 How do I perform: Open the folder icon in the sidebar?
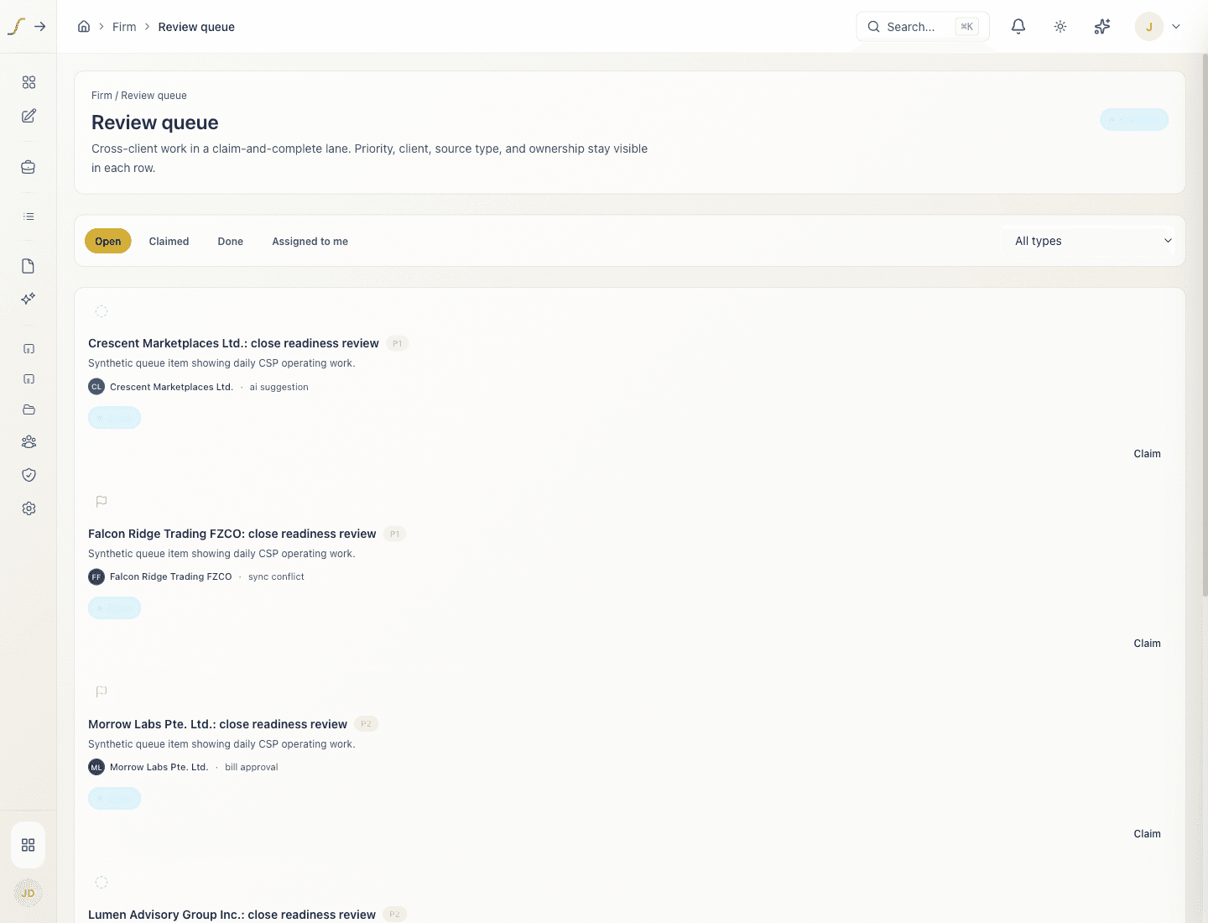[29, 410]
